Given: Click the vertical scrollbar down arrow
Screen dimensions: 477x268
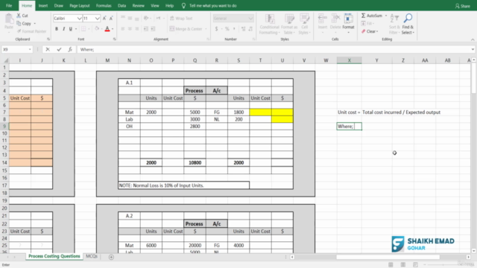Looking at the screenshot, I should pyautogui.click(x=474, y=251).
